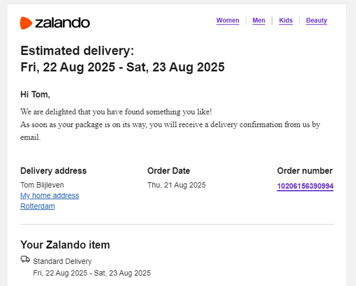
Task: Click the Thu, 21 Aug 2025 order date
Action: click(177, 185)
